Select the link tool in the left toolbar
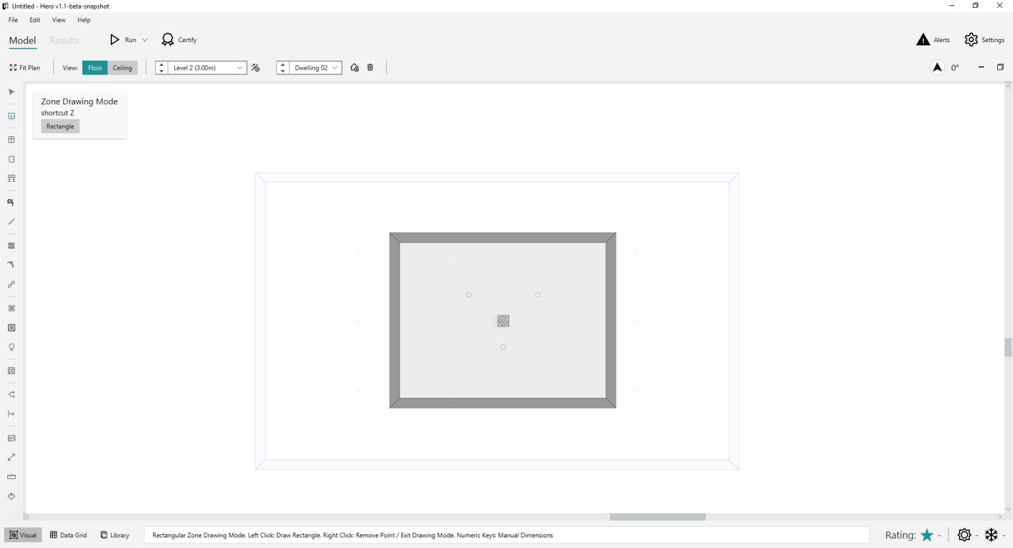 click(x=11, y=284)
